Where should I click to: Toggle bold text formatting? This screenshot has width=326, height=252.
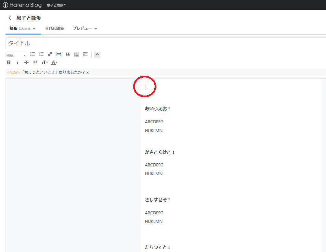pos(9,62)
